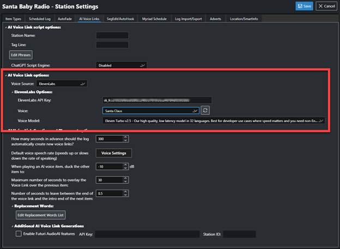
Task: Open the SegEdit/AutoHook tab
Action: click(x=120, y=19)
